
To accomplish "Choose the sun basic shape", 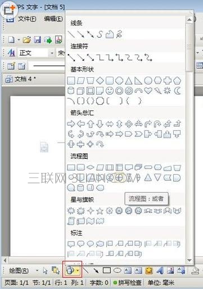I will point(167,91).
